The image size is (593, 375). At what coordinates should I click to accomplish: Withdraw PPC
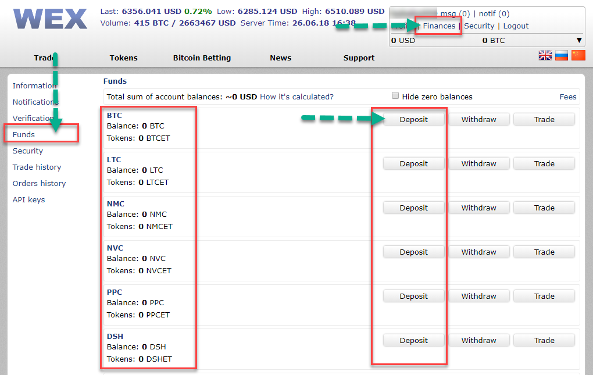[479, 297]
